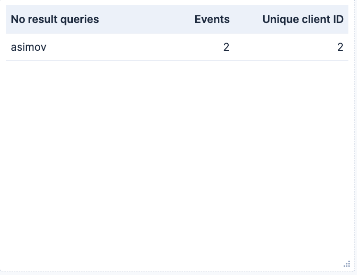Click the empty area below the table
357x275 pixels.
(177, 160)
